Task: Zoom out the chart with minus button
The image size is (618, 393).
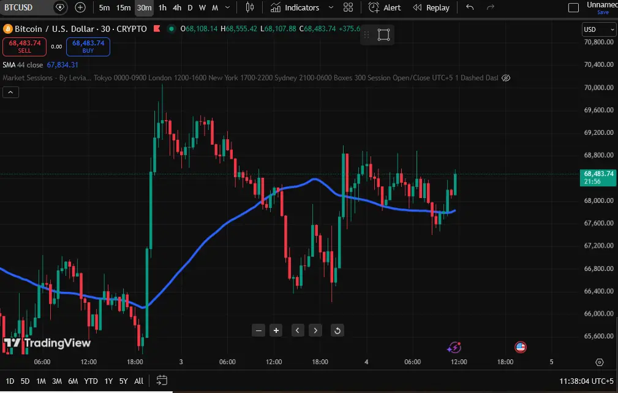Action: click(x=258, y=330)
